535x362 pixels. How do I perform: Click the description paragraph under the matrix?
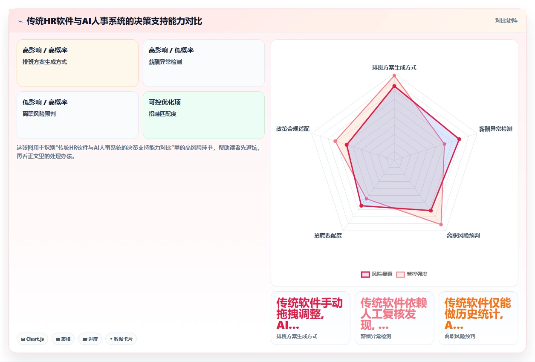(x=139, y=152)
